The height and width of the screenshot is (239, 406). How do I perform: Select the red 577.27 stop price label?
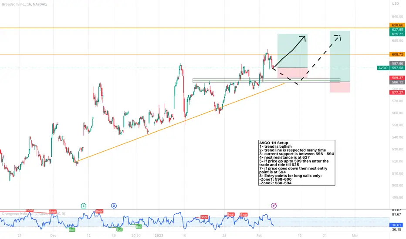pyautogui.click(x=397, y=93)
